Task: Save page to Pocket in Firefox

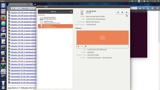Action: click(152, 8)
